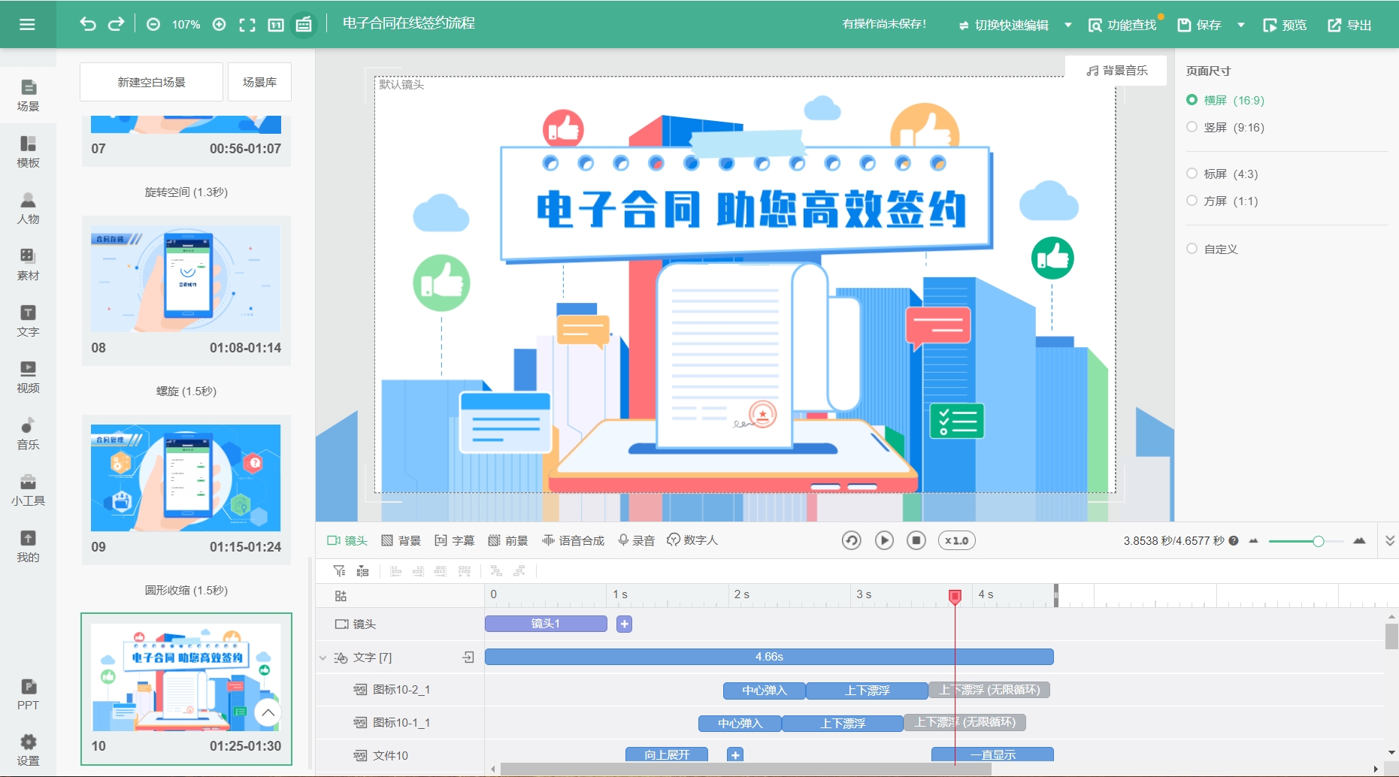The image size is (1399, 777).
Task: Undo the last action
Action: 88,24
